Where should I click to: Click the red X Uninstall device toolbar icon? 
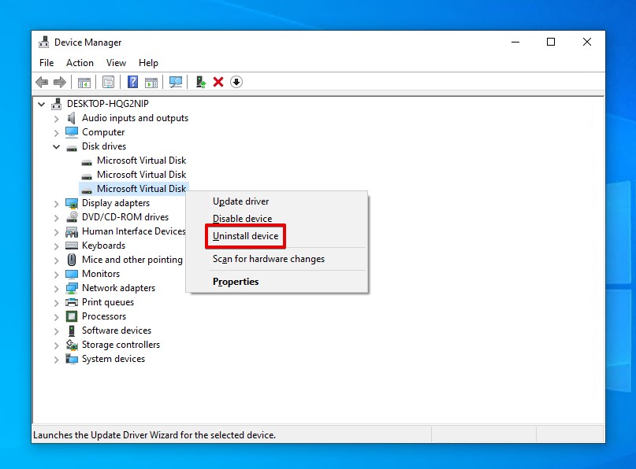coord(218,82)
